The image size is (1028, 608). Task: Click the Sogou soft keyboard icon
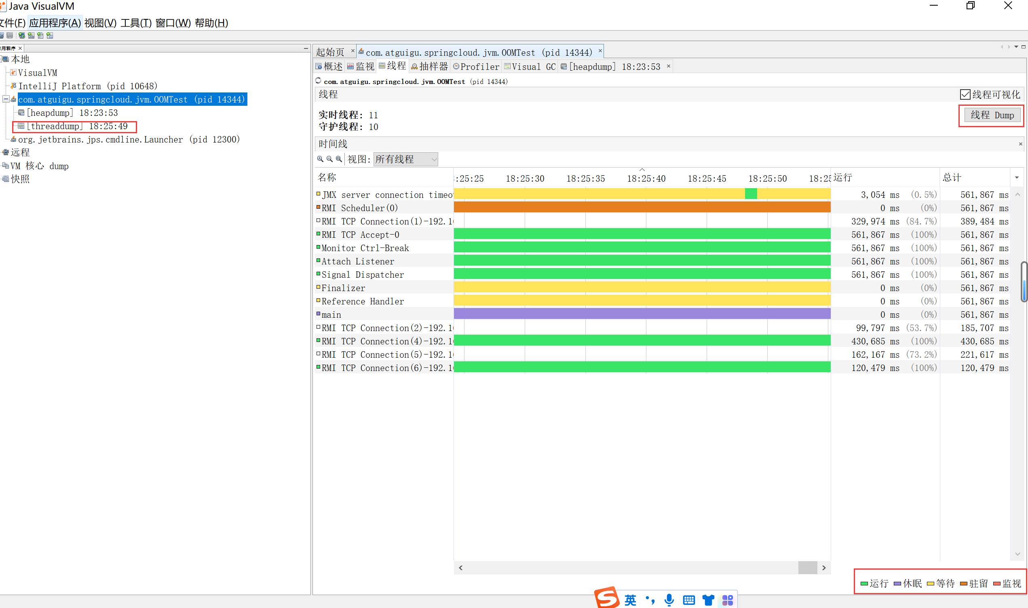tap(689, 600)
